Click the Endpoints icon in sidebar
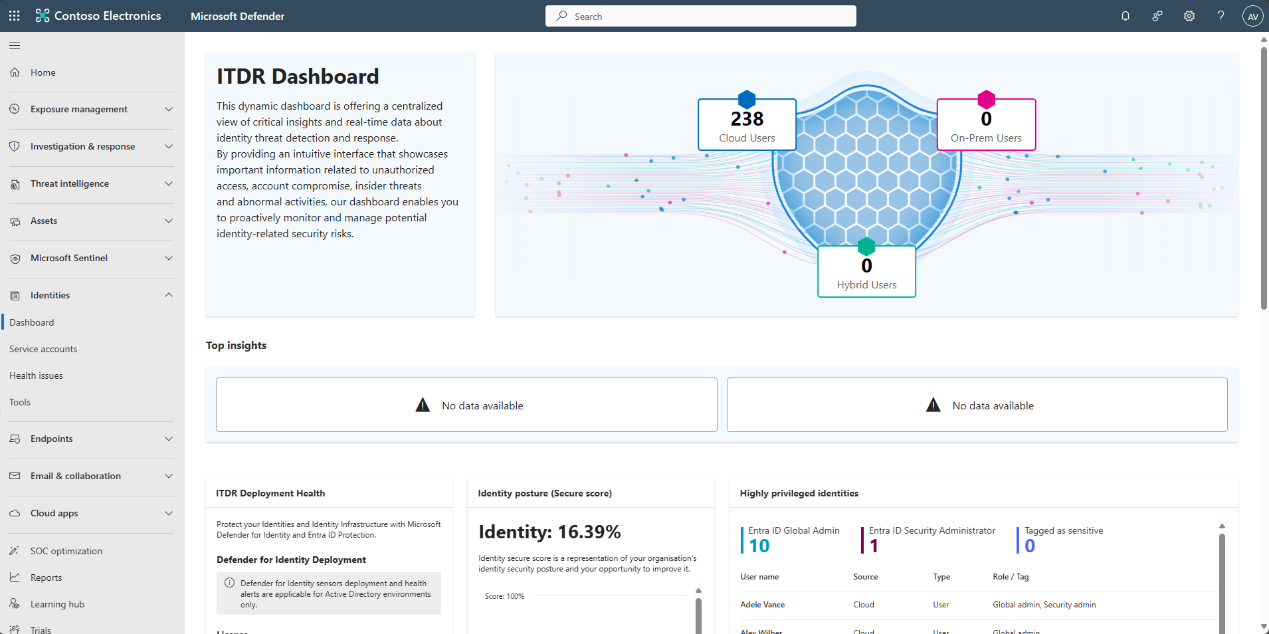This screenshot has width=1269, height=634. coord(15,439)
